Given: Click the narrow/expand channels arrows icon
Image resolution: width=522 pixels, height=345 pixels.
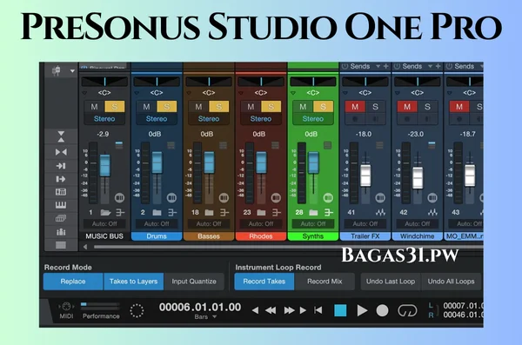Looking at the screenshot, I should point(61,136).
